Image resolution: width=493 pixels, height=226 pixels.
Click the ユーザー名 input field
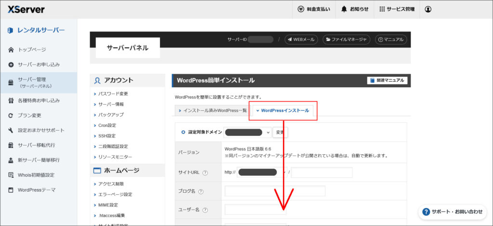coord(255,209)
